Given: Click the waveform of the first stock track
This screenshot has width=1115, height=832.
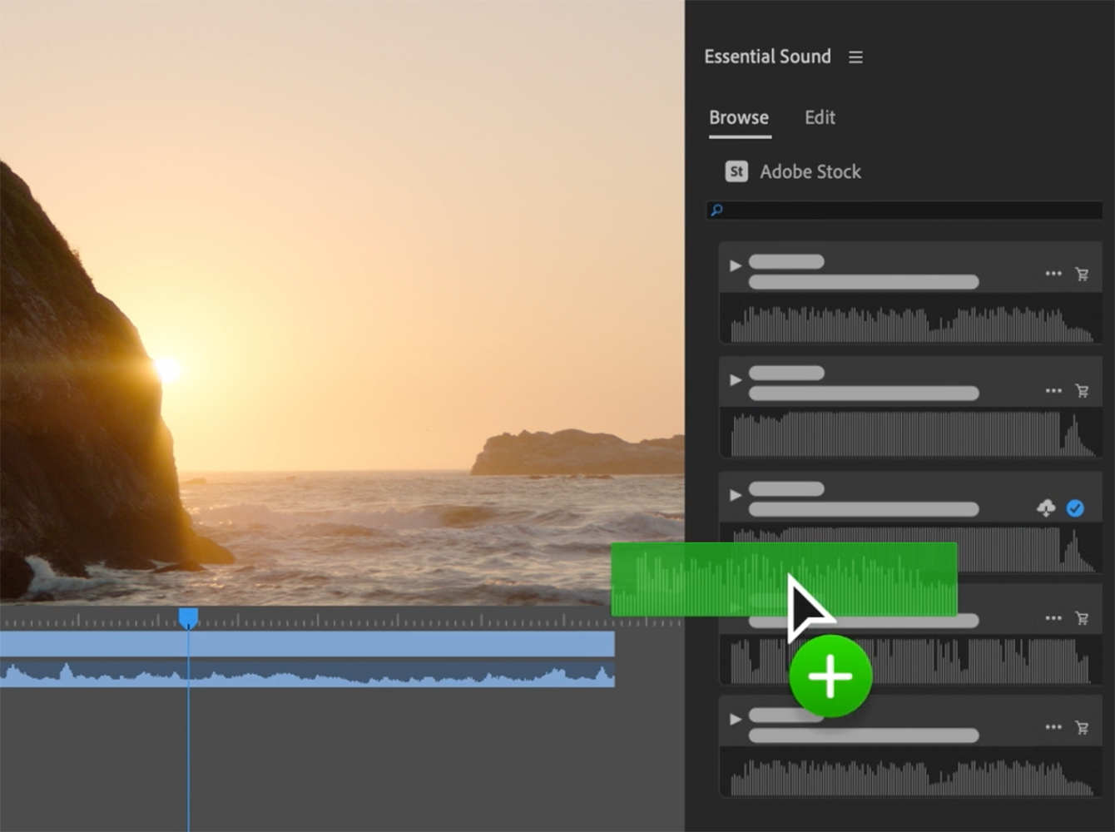Looking at the screenshot, I should click(x=911, y=324).
